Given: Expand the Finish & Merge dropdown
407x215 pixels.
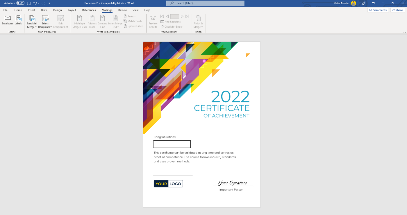Looking at the screenshot, I should [x=198, y=21].
